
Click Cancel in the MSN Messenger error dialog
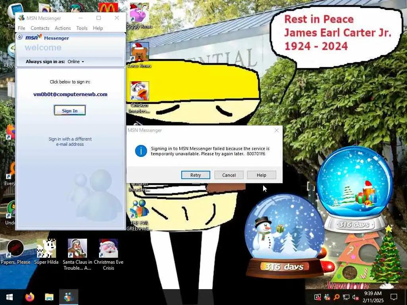click(229, 175)
